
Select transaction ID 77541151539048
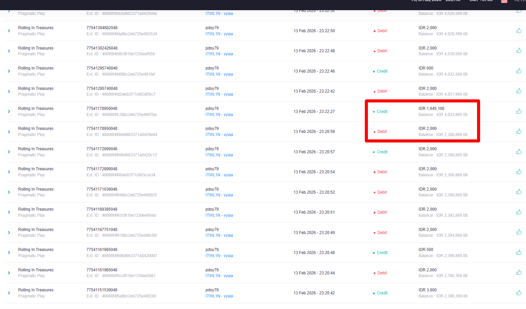pyautogui.click(x=102, y=290)
